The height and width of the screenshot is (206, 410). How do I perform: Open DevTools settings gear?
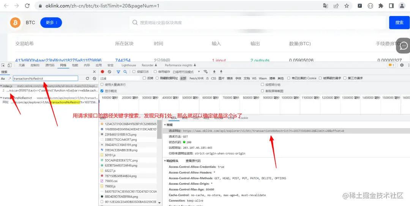pyautogui.click(x=402, y=65)
